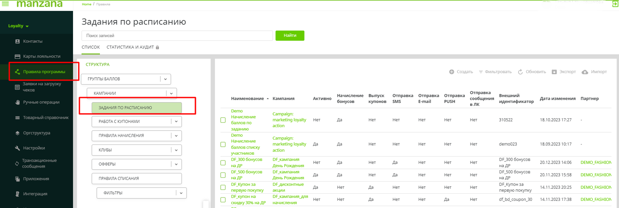Click the Ручные операции hand icon

coord(17,102)
